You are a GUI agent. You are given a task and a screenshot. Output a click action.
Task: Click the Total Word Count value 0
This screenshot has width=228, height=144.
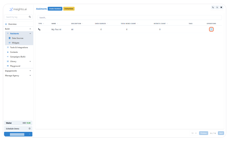pos(127,29)
